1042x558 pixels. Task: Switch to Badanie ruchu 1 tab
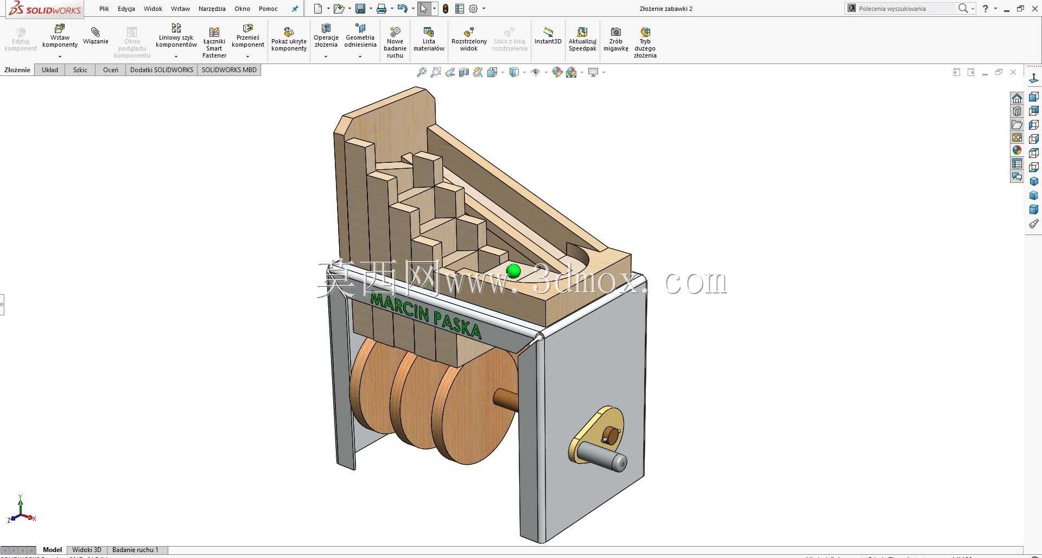135,550
